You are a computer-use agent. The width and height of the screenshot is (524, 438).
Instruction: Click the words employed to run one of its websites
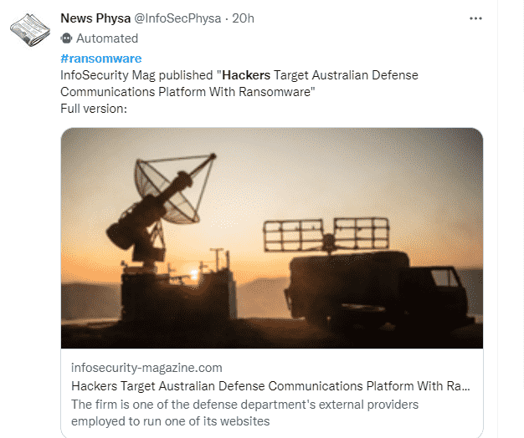coord(171,421)
